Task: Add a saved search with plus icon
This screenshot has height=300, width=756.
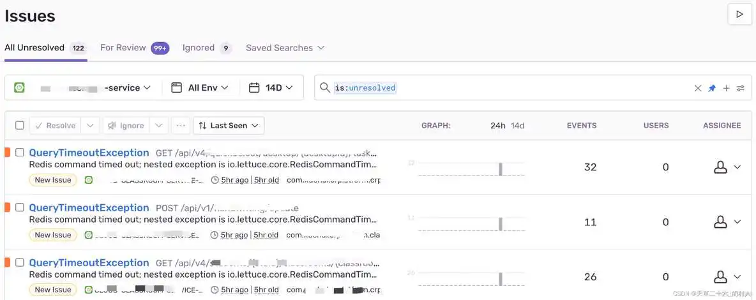Action: click(726, 88)
